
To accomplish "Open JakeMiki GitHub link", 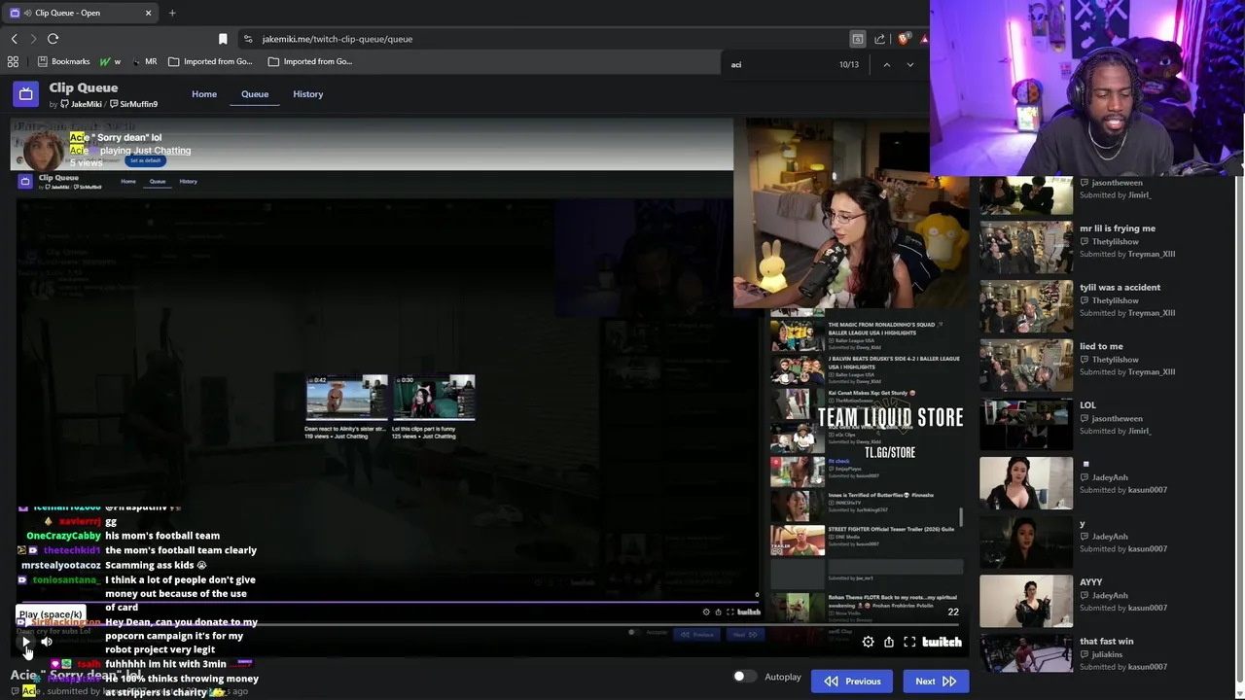I will click(x=82, y=104).
